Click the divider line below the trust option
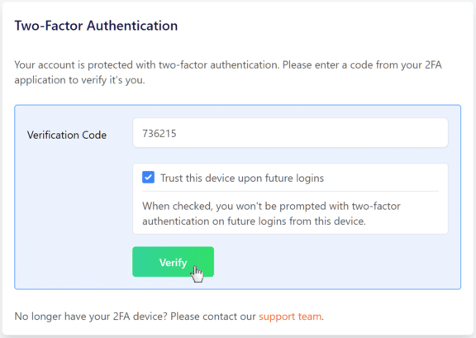 click(x=290, y=192)
